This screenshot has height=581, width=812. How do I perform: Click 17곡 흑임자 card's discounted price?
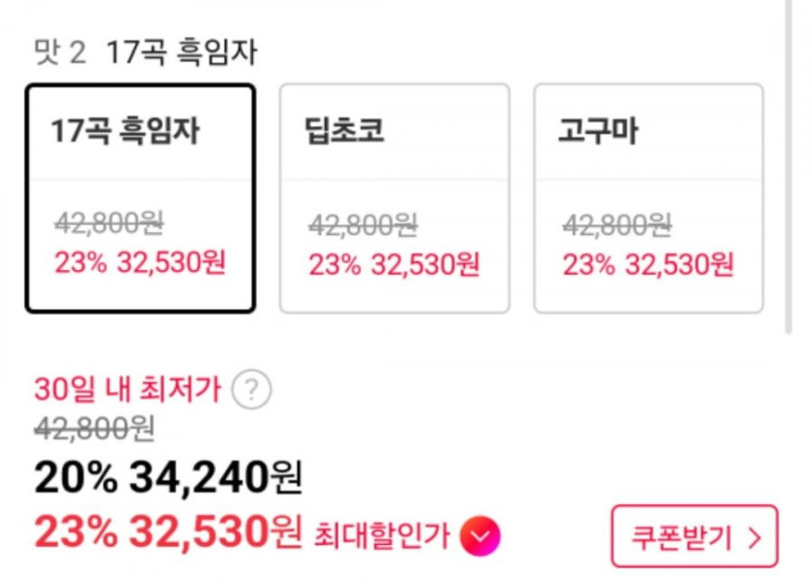[x=140, y=263]
